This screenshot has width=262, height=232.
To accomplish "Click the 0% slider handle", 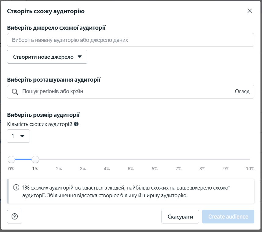I will coord(11,159).
